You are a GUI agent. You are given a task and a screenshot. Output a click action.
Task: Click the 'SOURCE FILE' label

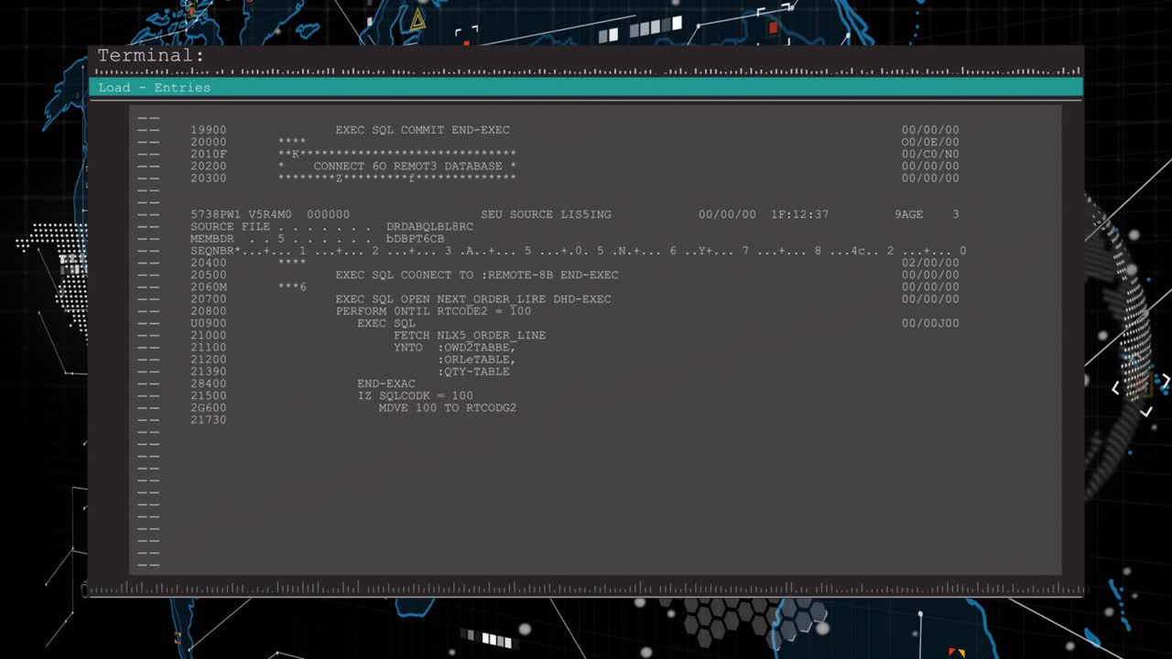point(231,226)
